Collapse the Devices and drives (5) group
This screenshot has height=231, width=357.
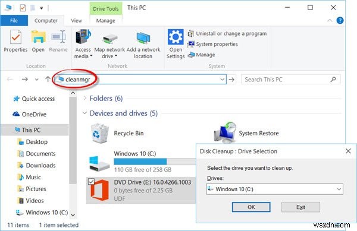84,113
